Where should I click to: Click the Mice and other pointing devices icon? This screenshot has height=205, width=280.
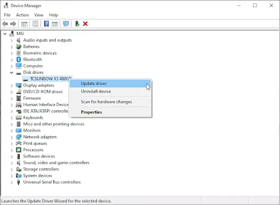(x=19, y=124)
